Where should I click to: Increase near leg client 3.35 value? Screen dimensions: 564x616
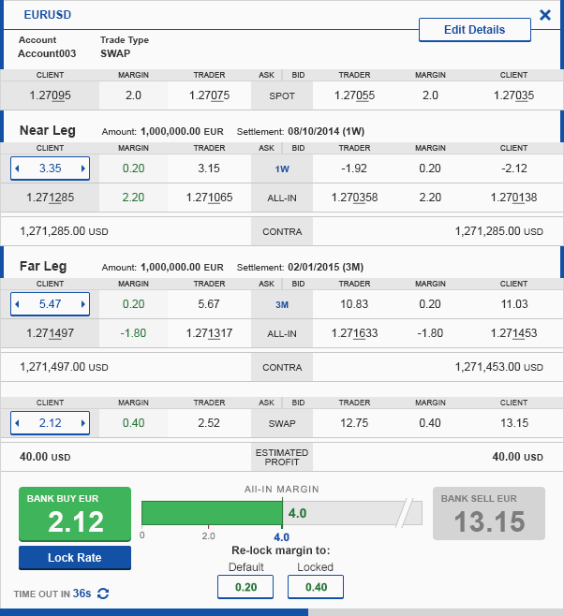(83, 169)
